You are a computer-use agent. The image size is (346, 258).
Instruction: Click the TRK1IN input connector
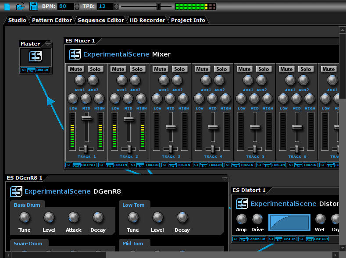[x=121, y=165]
